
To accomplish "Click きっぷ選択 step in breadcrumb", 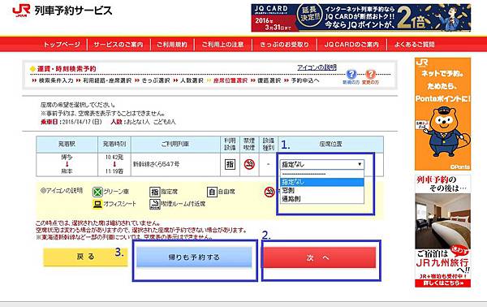I will [156, 80].
